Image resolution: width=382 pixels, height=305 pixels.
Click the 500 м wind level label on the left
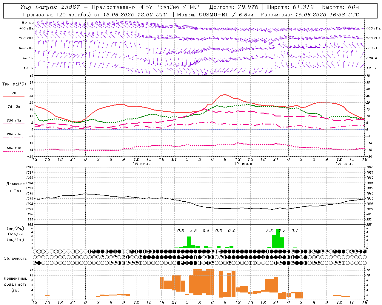pos(28,58)
